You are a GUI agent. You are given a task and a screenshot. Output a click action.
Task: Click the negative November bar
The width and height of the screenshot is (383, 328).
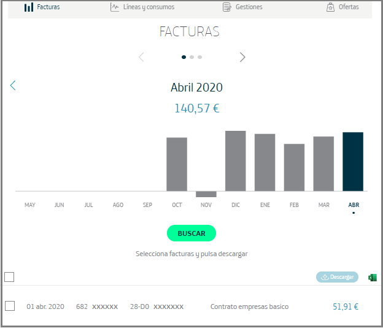coord(206,194)
